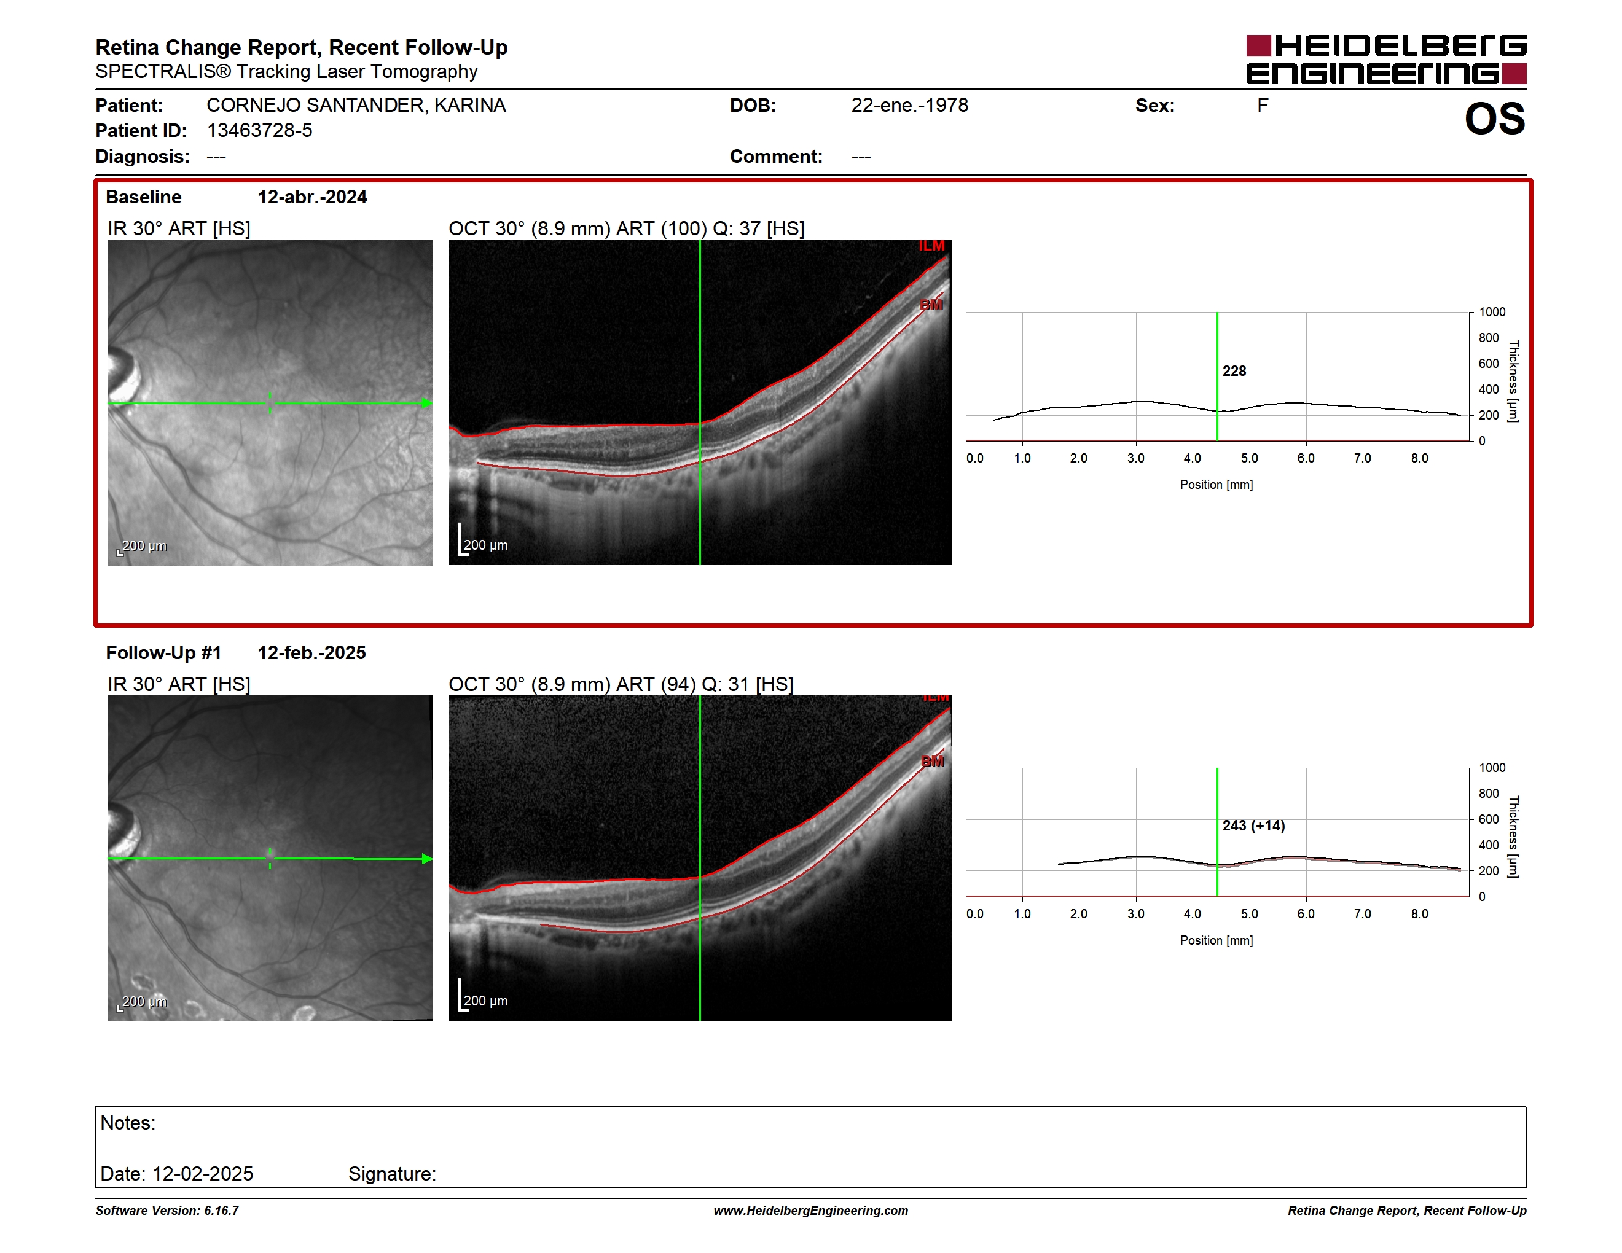Click the BM label on baseline OCT
Viewport: 1622px width, 1253px height.
pyautogui.click(x=931, y=305)
